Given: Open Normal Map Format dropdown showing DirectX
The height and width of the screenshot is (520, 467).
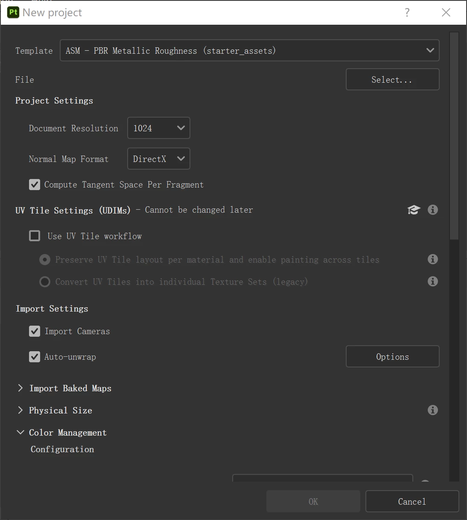Looking at the screenshot, I should (x=159, y=159).
